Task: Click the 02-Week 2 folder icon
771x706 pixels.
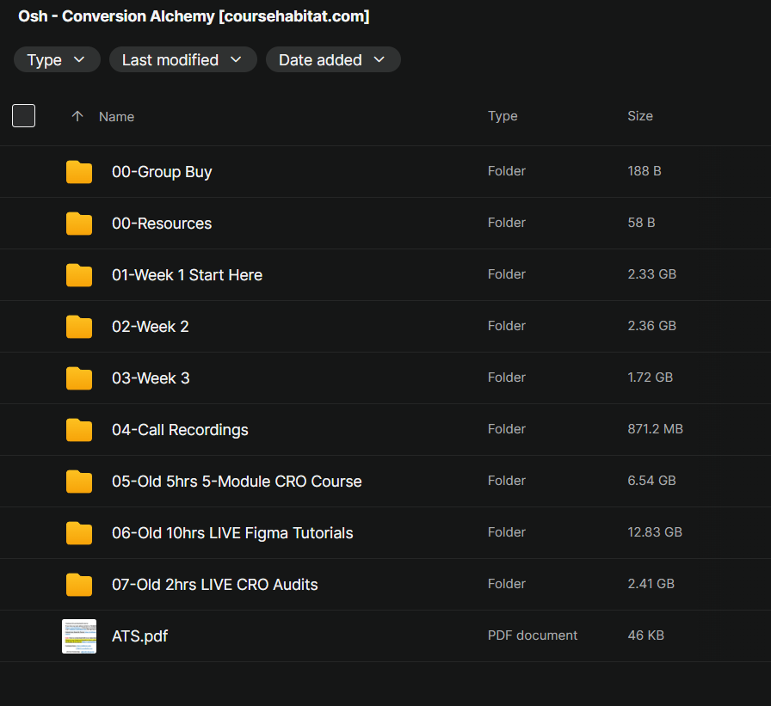Action: (x=78, y=326)
